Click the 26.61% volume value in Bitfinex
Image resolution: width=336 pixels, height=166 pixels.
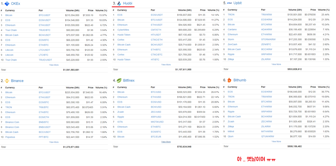coord(215,92)
